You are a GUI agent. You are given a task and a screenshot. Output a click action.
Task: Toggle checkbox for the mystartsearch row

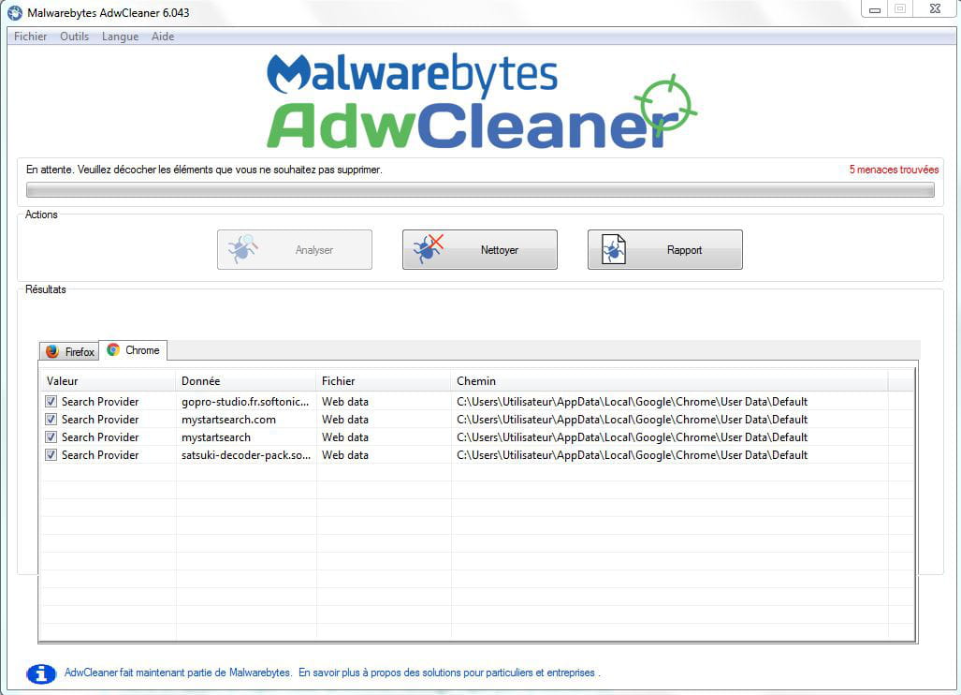tap(51, 437)
